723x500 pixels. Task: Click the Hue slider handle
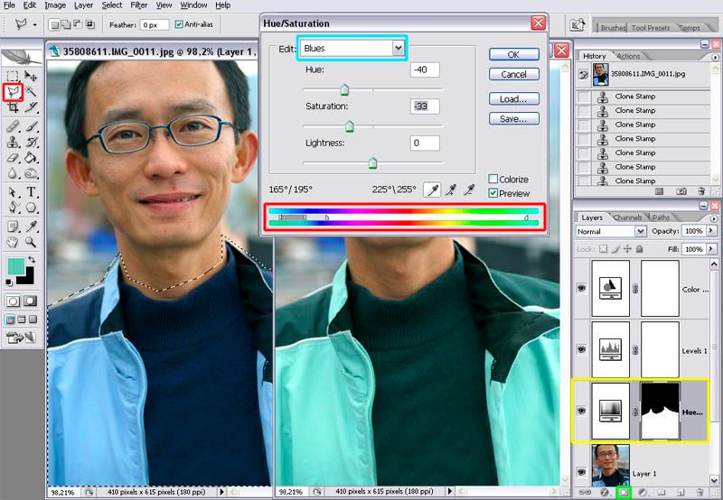point(344,89)
